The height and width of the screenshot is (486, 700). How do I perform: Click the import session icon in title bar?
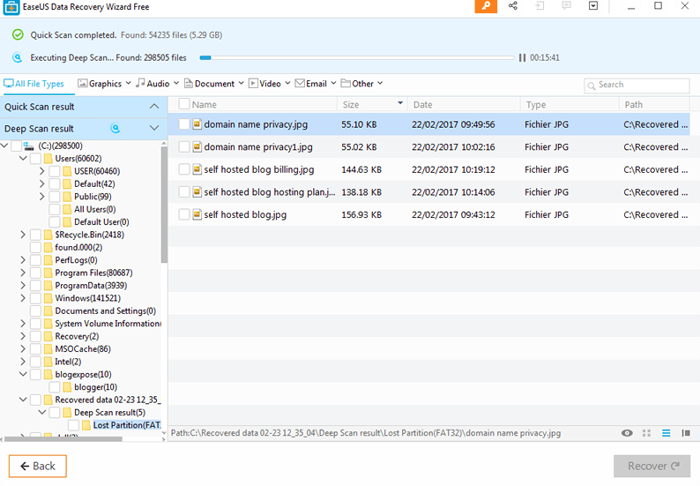coord(540,6)
